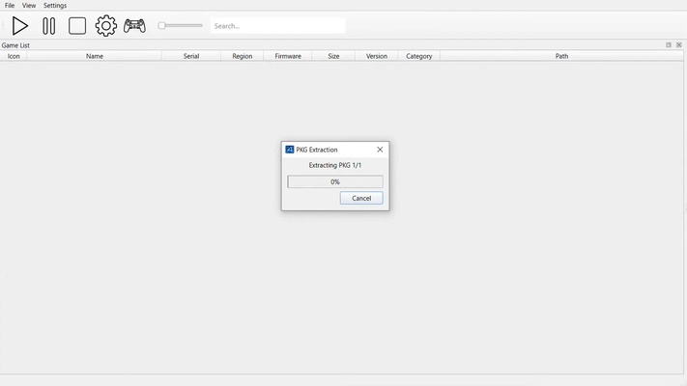Click the Play button icon
The width and height of the screenshot is (687, 386).
coord(19,26)
